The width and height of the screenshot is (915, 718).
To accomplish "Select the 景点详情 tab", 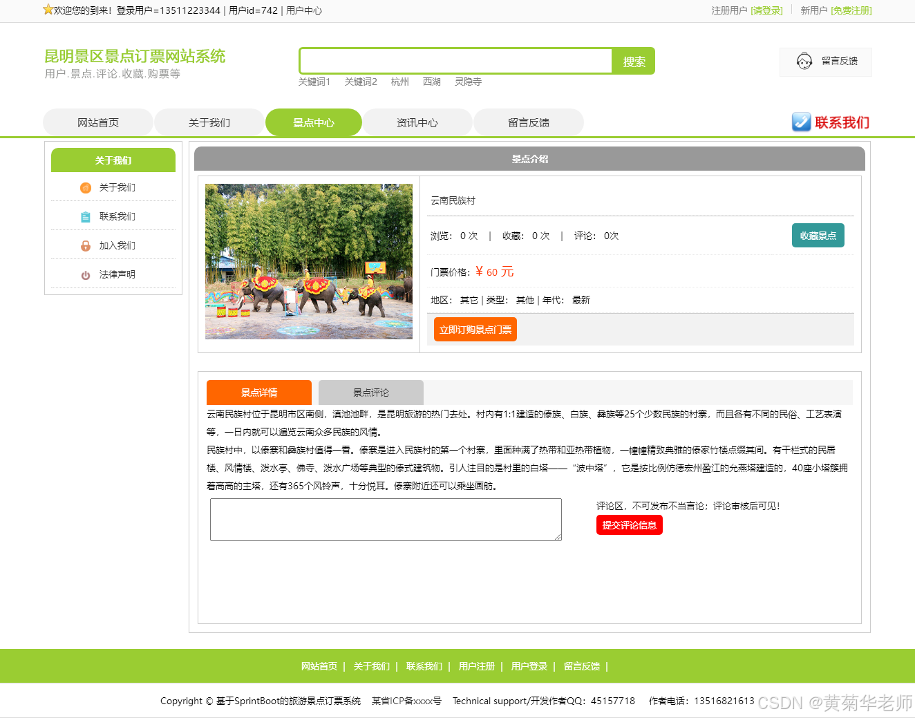I will (258, 392).
